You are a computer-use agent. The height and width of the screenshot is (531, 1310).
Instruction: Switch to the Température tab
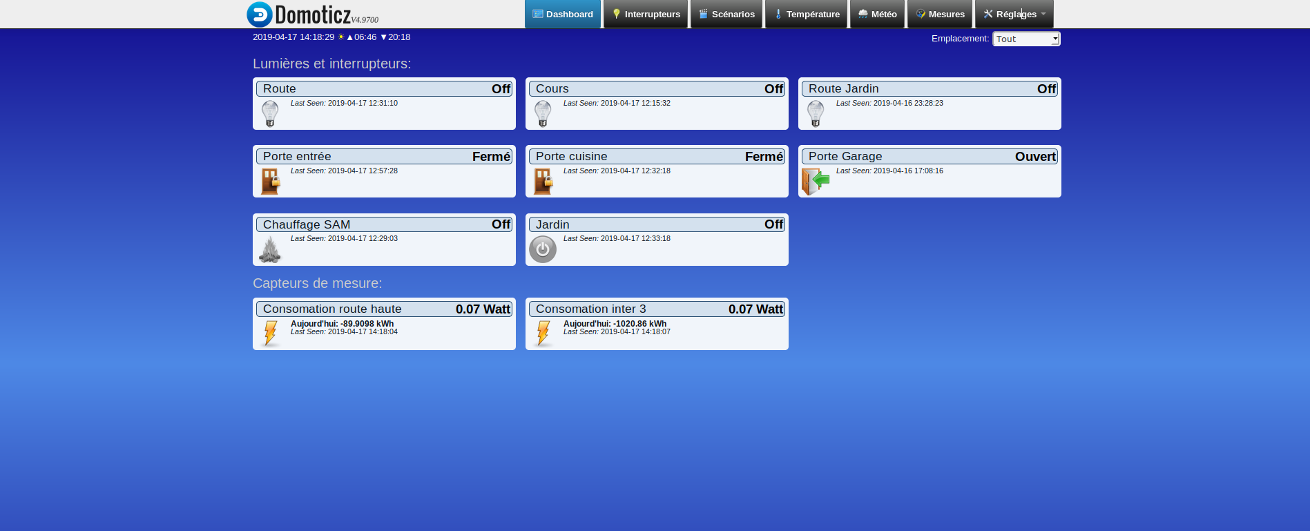806,14
